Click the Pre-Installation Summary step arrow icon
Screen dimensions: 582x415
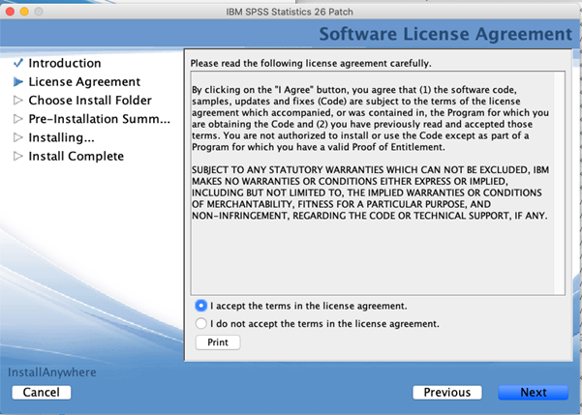[x=18, y=119]
